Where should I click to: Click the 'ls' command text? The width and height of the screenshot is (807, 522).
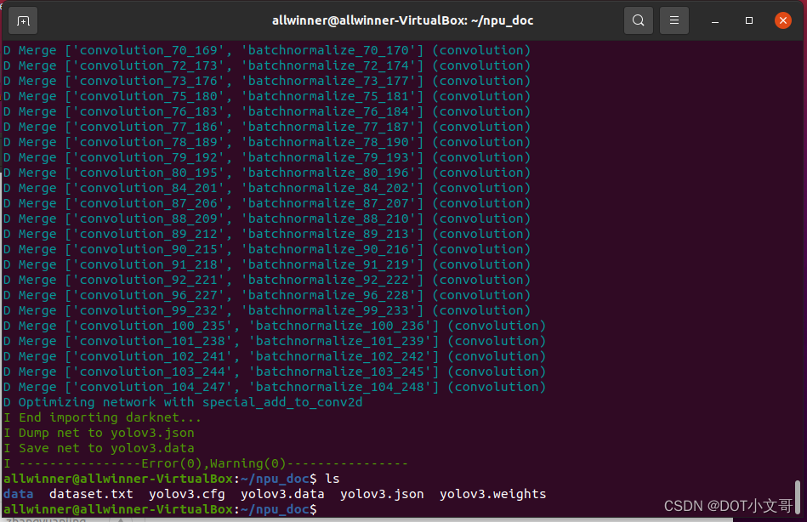332,479
